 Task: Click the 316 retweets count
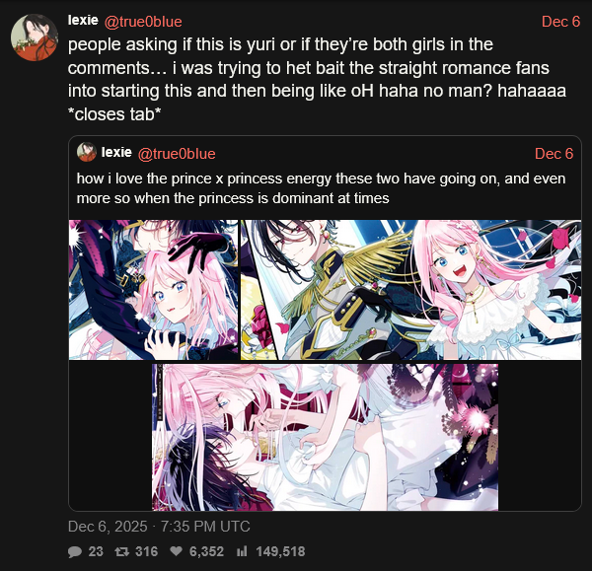click(146, 551)
